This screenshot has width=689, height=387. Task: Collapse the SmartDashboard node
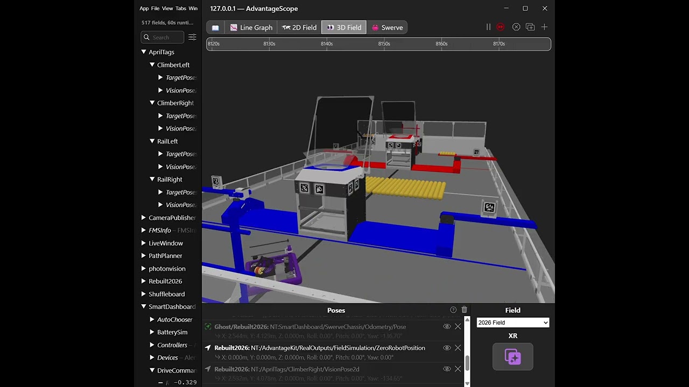click(x=144, y=306)
